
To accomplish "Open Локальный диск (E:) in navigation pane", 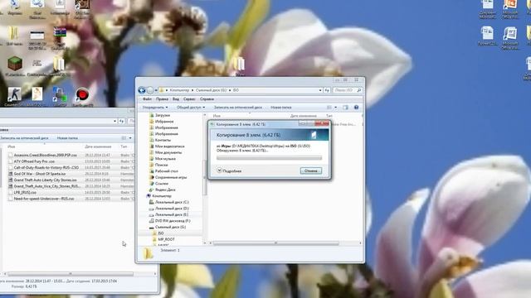I will coord(172,214).
